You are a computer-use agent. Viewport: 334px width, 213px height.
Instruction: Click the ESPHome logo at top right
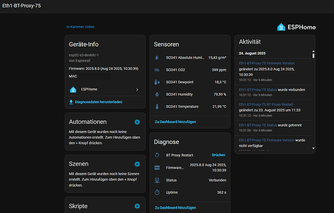point(296,27)
